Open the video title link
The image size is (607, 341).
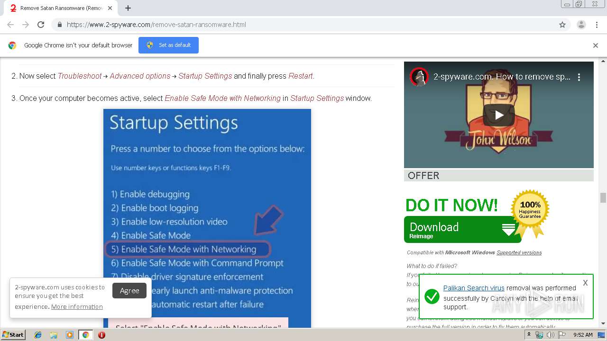(x=502, y=77)
